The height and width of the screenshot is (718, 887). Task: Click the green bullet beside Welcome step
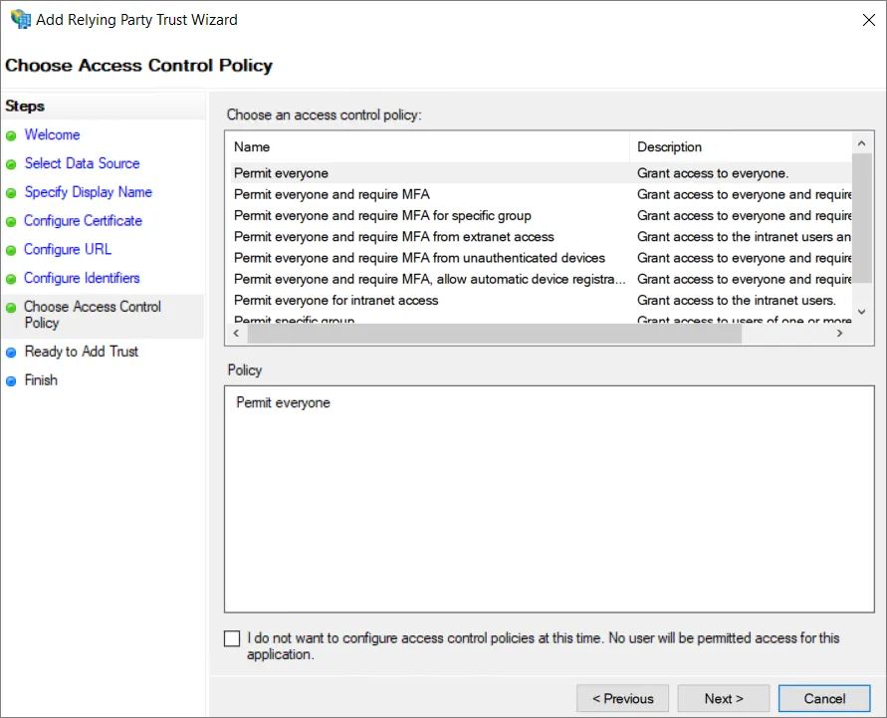click(11, 135)
